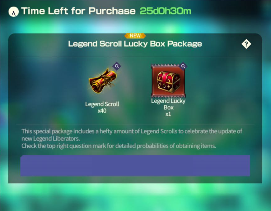Collapse the panel using top-left chevron
271x211 pixels.
14,12
